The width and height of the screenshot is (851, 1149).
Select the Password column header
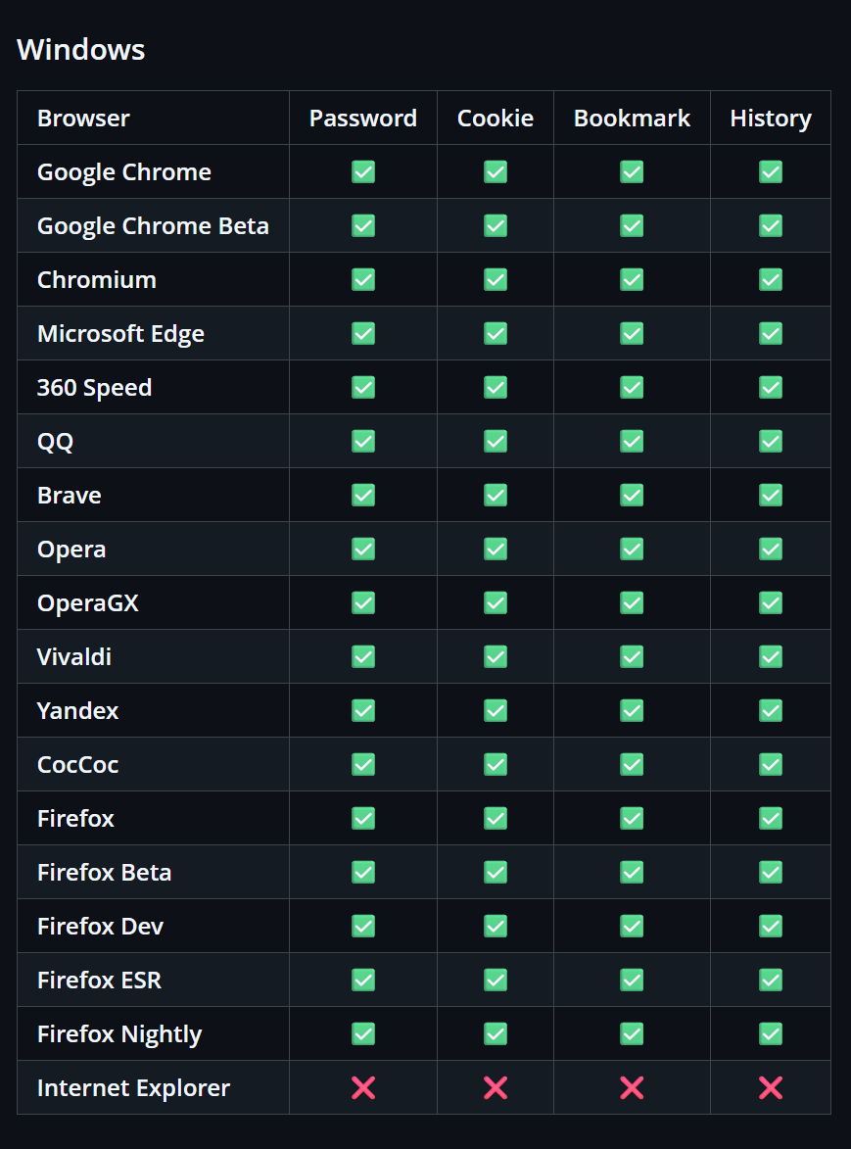[363, 118]
